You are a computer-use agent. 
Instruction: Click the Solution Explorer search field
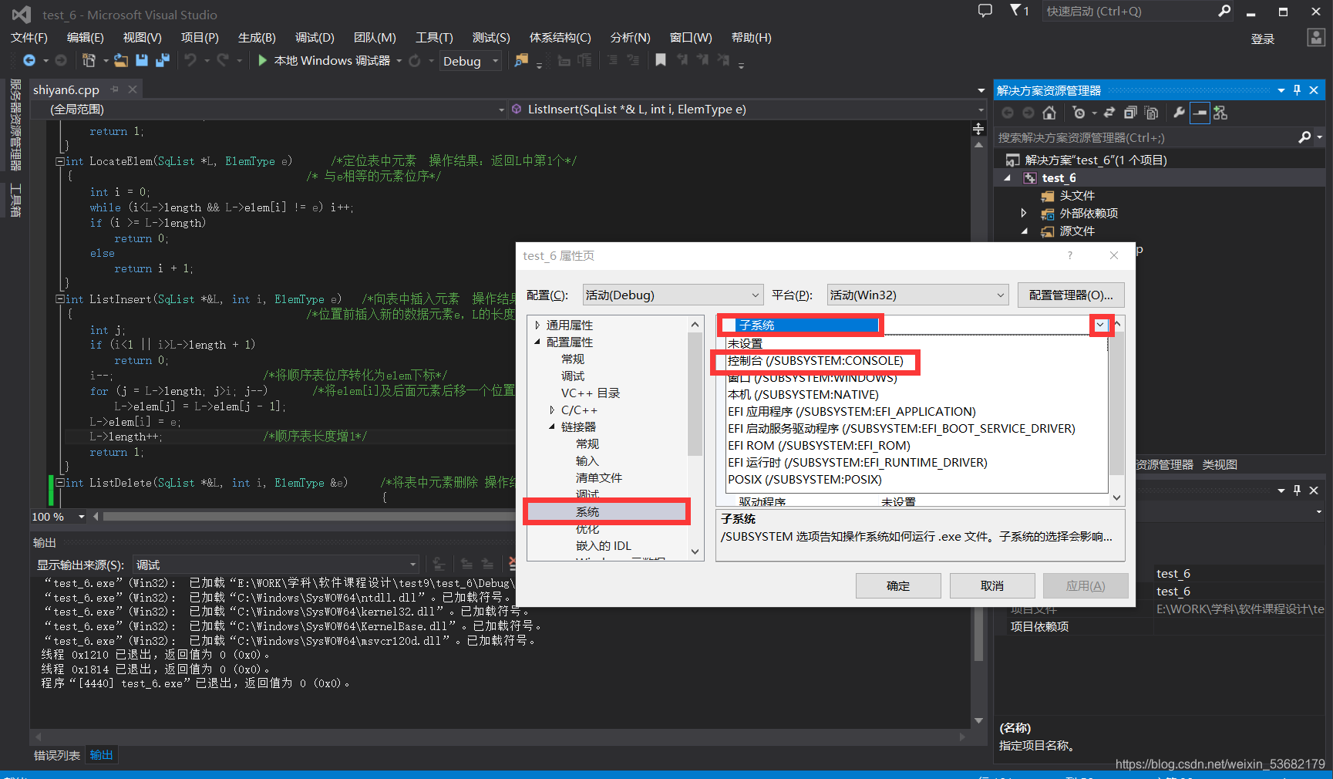click(x=1146, y=137)
